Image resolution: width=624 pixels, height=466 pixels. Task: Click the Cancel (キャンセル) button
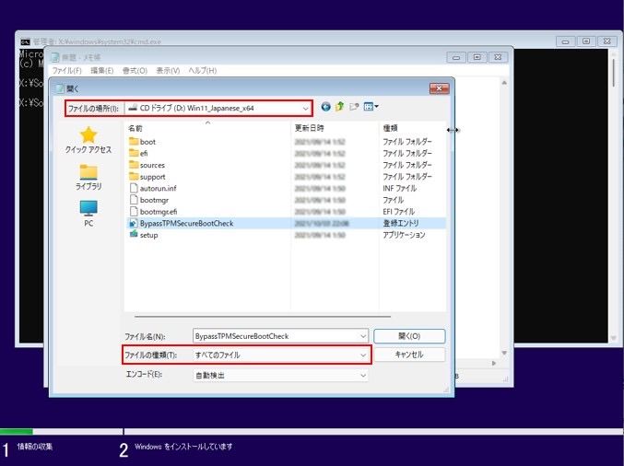click(x=409, y=355)
